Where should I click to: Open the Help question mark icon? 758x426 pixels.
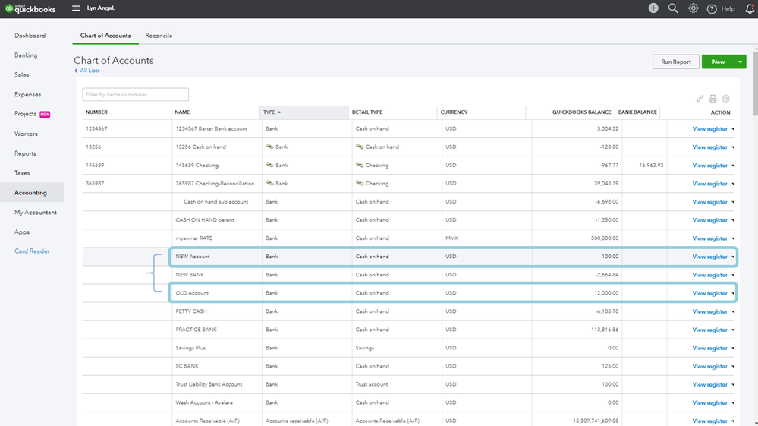pyautogui.click(x=712, y=8)
